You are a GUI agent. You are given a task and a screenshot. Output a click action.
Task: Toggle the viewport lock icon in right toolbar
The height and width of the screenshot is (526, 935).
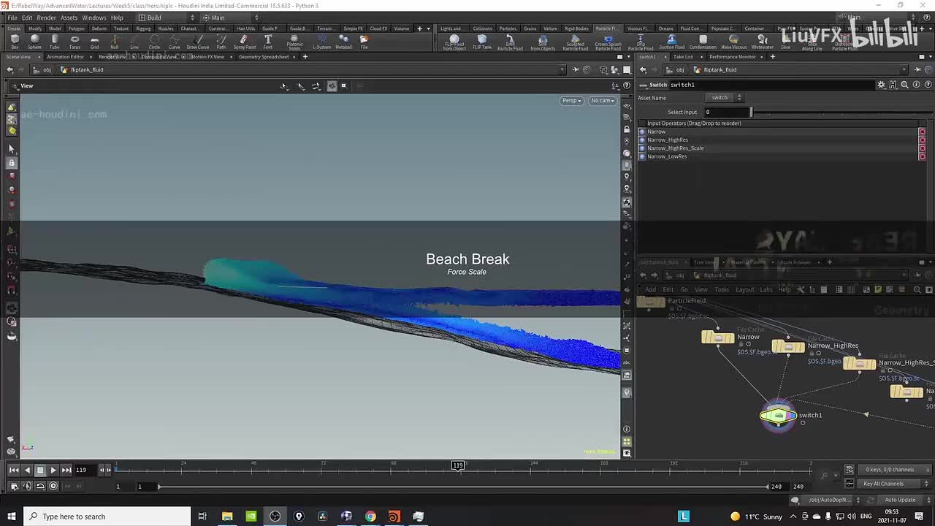coord(627,129)
